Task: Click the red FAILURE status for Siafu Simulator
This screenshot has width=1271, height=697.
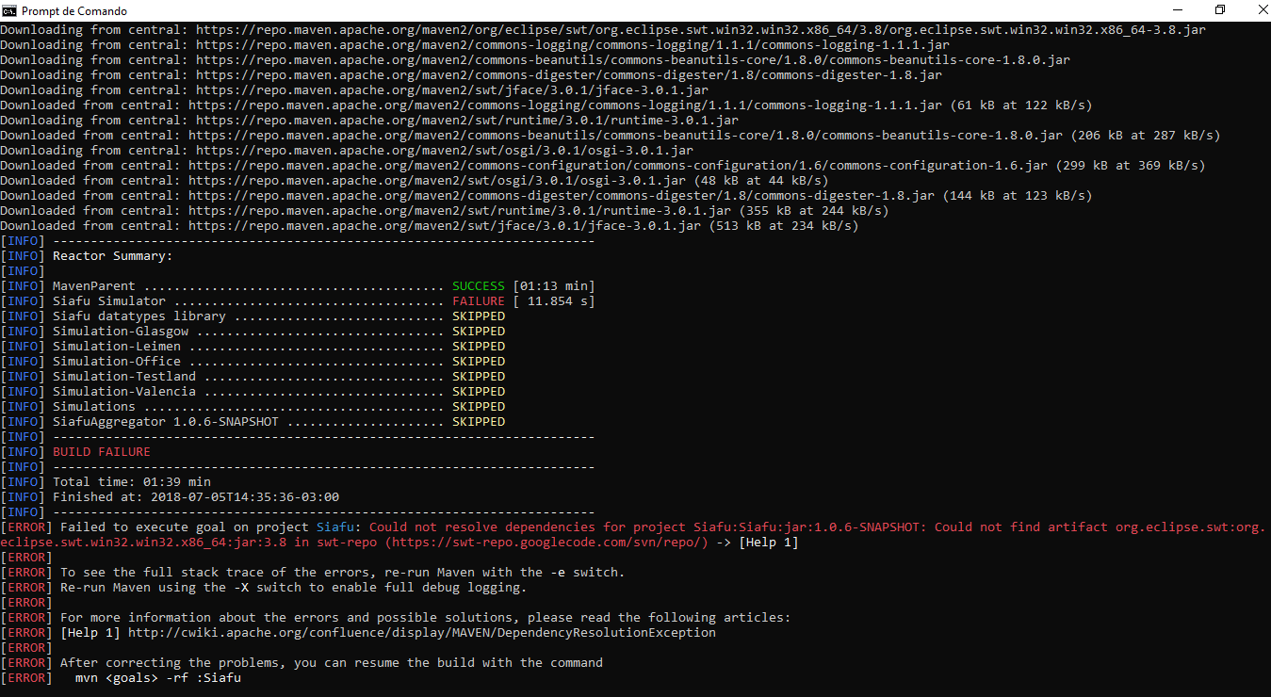Action: pyautogui.click(x=479, y=301)
